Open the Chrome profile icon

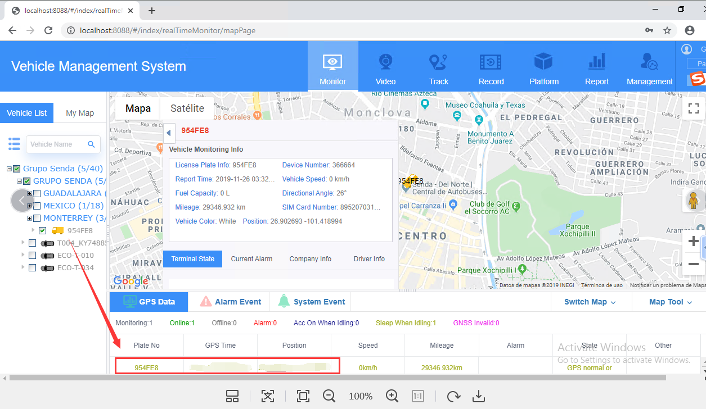pos(690,30)
